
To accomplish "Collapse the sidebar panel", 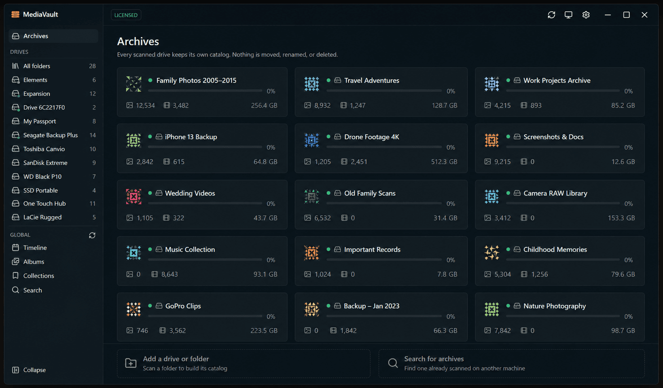I will (29, 370).
